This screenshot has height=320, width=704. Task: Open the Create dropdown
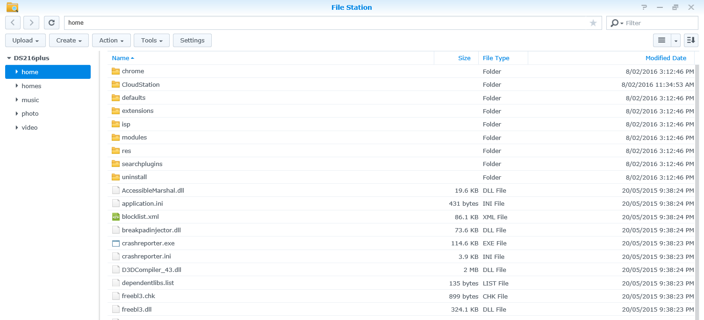point(69,40)
